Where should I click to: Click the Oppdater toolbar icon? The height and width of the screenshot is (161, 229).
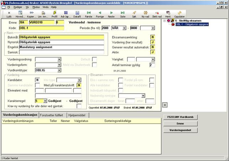[x=179, y=14]
